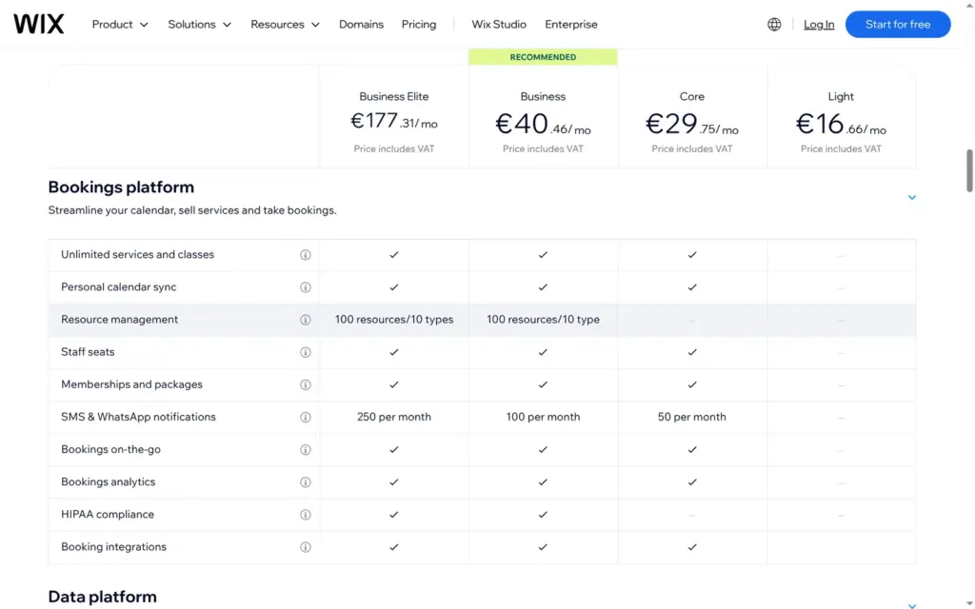Viewport: 975px width, 609px height.
Task: Show info for Booking integrations
Action: (306, 547)
